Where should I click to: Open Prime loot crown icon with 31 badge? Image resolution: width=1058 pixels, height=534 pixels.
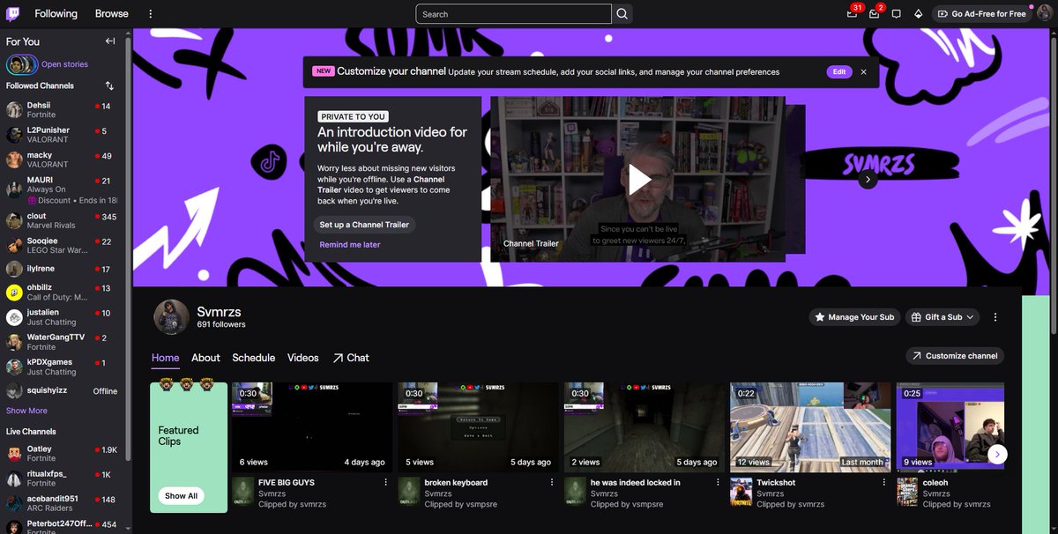[852, 13]
